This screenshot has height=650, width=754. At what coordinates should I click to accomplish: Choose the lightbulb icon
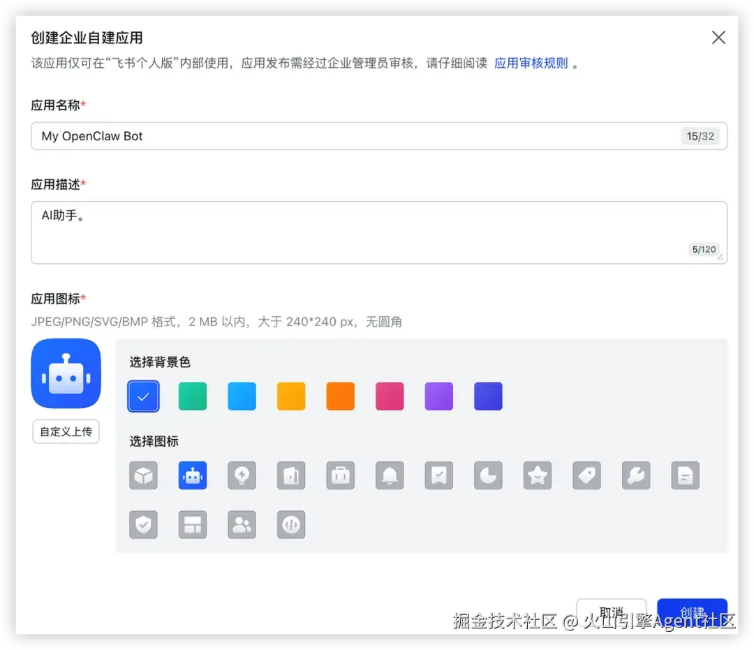coord(242,475)
